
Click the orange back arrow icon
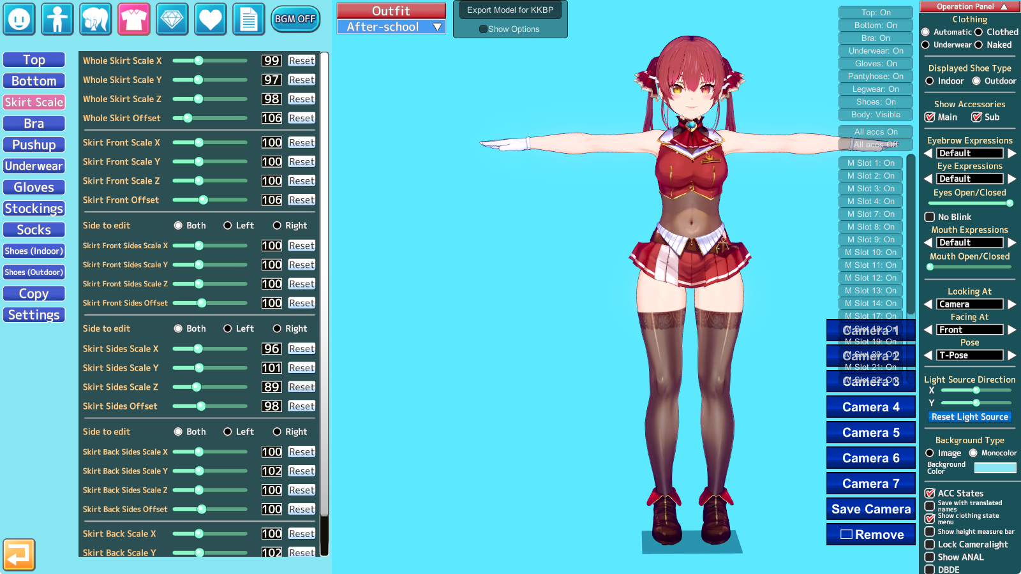click(x=19, y=555)
